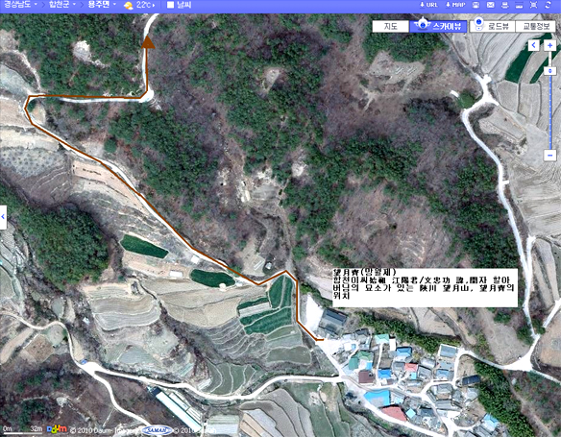Click the email envelope icon
Image resolution: width=561 pixels, height=437 pixels.
point(490,5)
